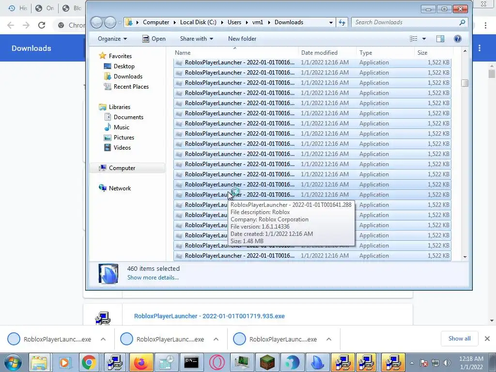
Task: Open Chrome three-dot menu at window edge
Action: (x=485, y=26)
